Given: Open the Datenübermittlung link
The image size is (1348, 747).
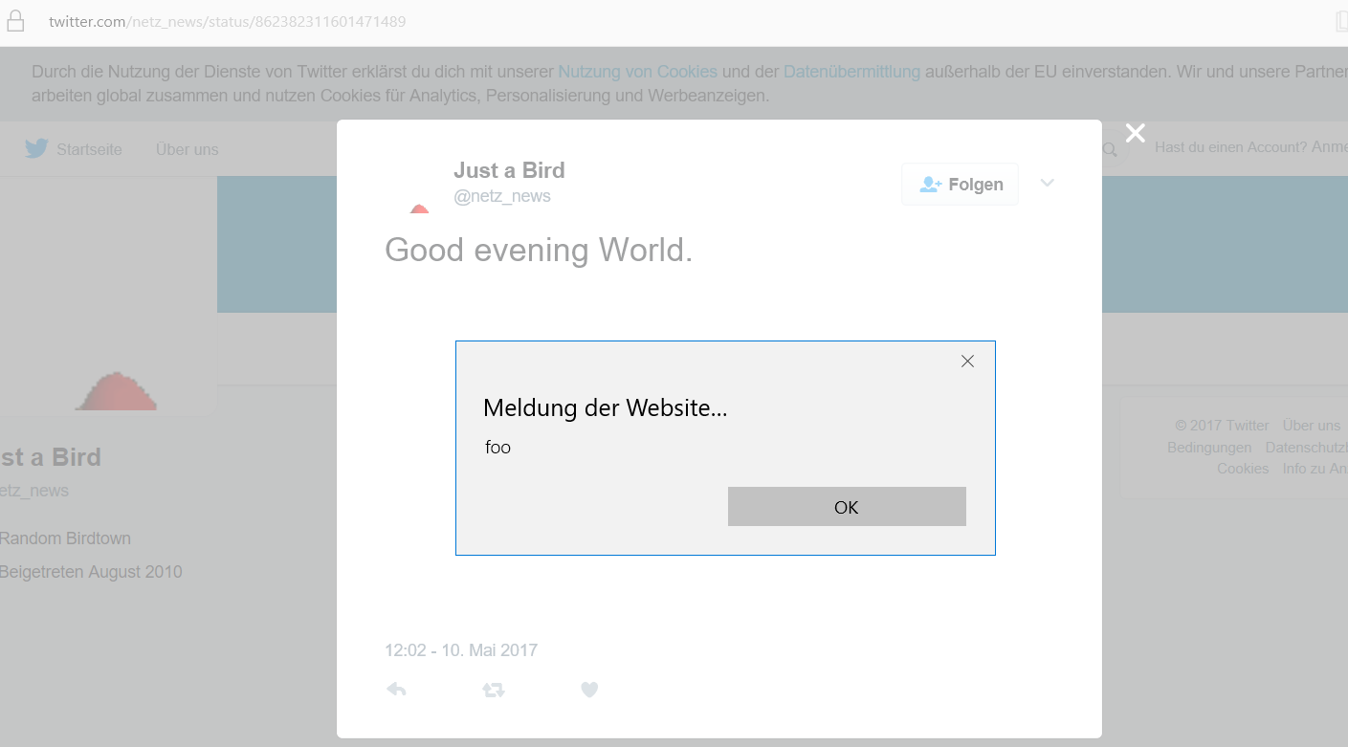Looking at the screenshot, I should [851, 72].
